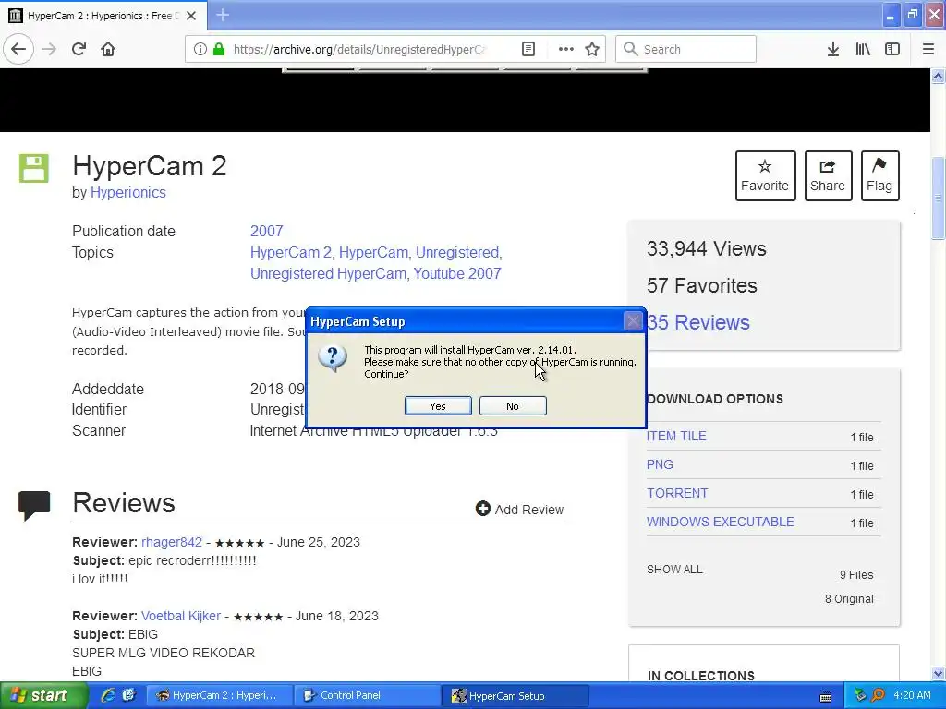Click the 4:20 AM system clock
The width and height of the screenshot is (946, 709).
pos(912,695)
